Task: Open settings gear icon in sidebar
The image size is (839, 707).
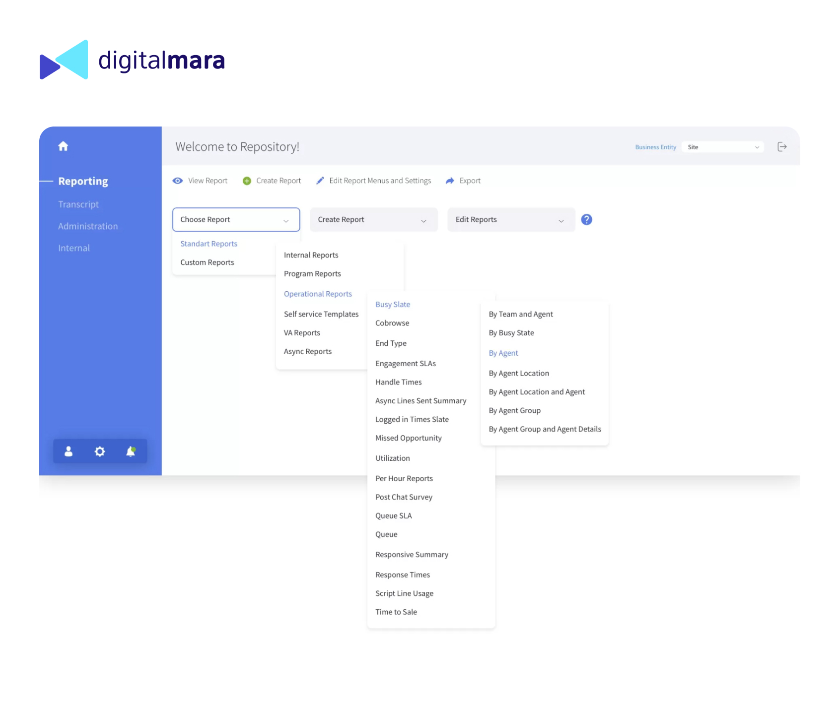Action: (x=100, y=451)
